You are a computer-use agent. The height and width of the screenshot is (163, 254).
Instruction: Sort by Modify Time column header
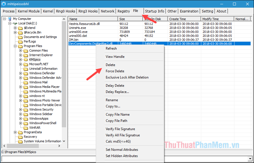(217, 19)
